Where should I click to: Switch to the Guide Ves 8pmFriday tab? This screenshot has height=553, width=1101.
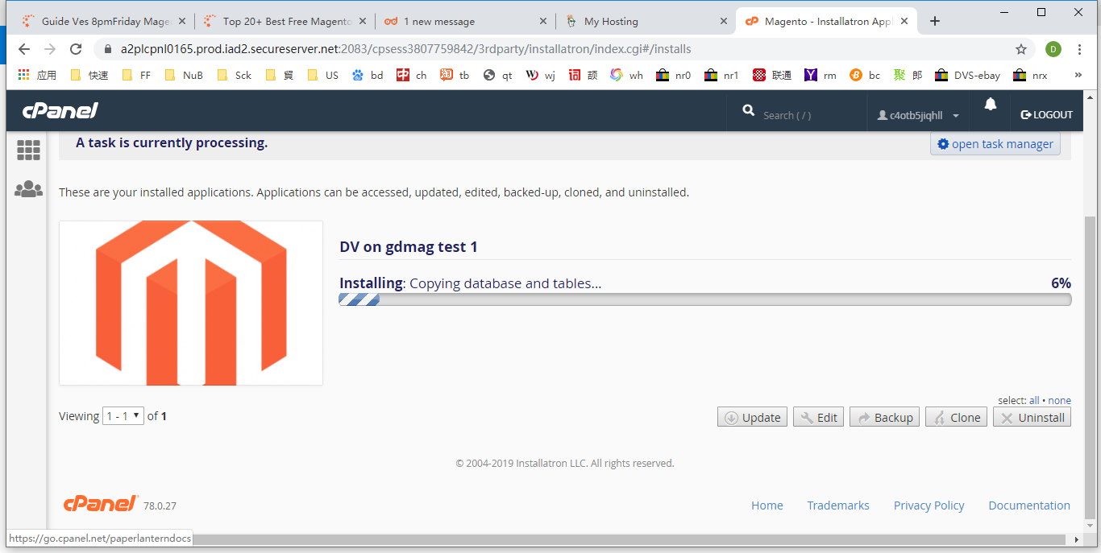tap(104, 21)
